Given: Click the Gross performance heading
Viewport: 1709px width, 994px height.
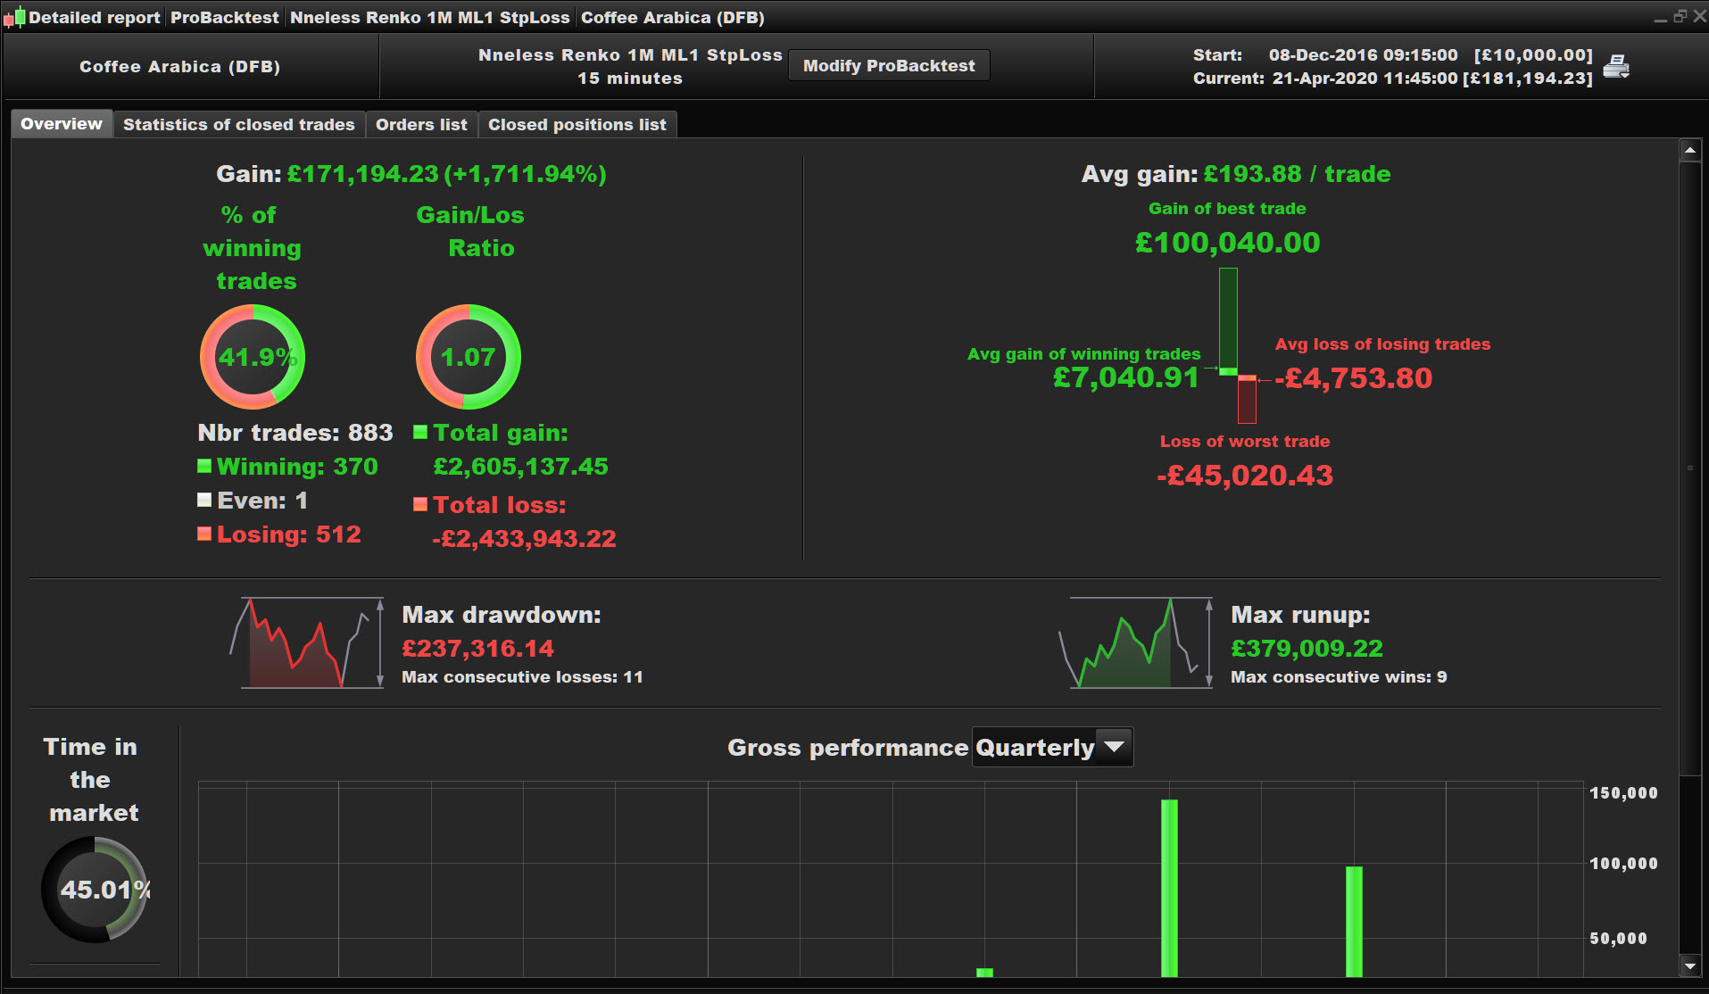Looking at the screenshot, I should [848, 748].
